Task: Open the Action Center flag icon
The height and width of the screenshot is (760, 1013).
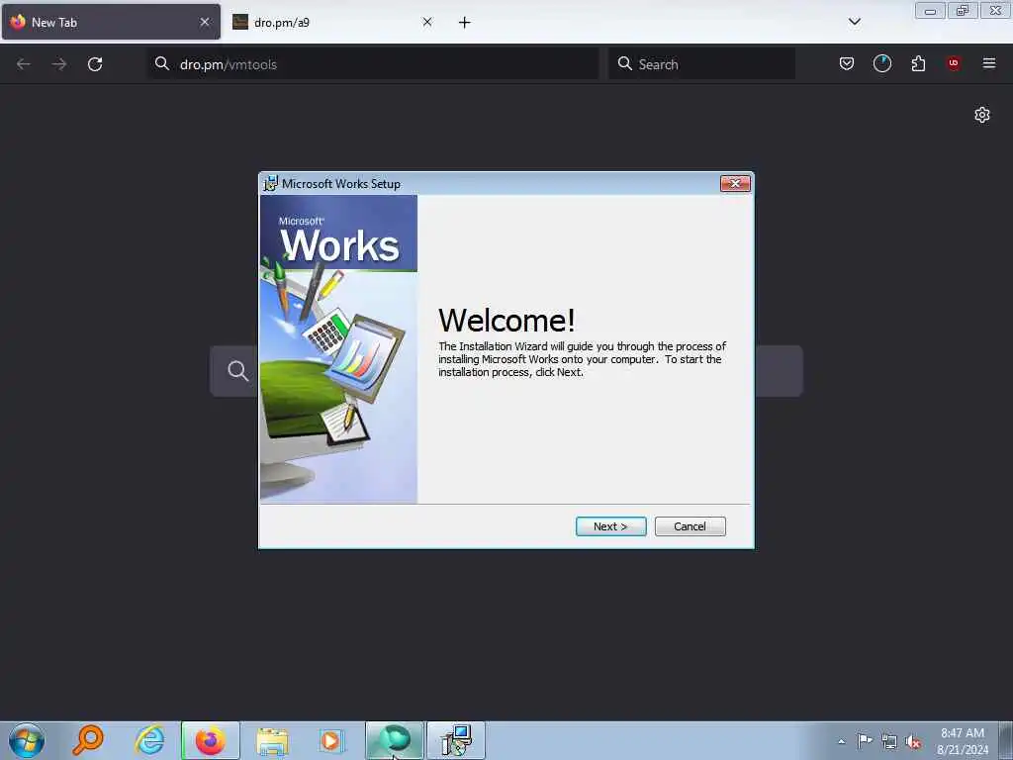Action: tap(865, 740)
